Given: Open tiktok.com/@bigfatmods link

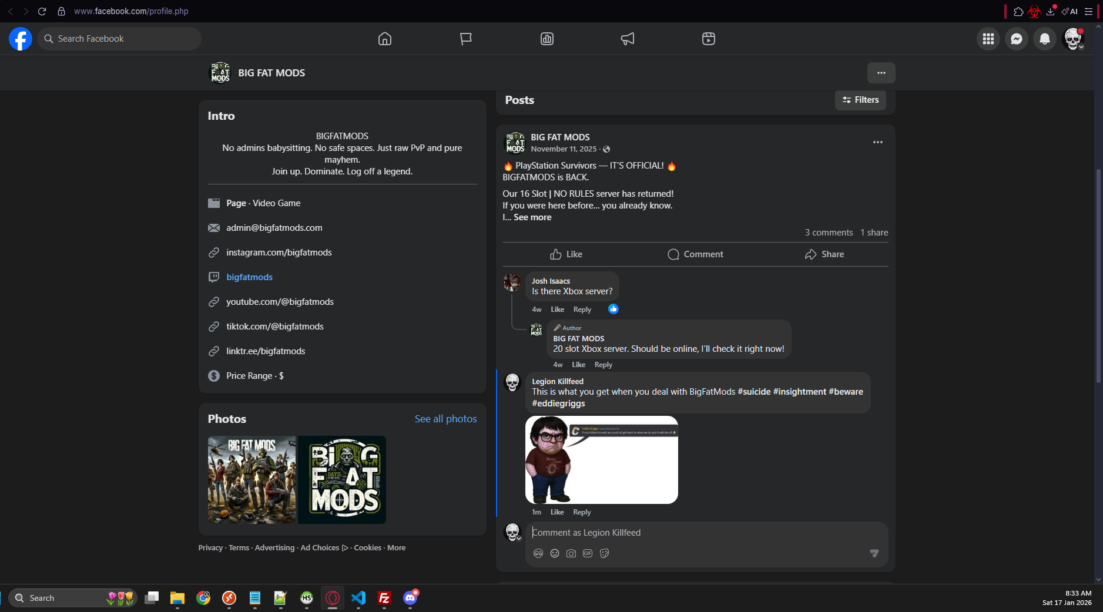Looking at the screenshot, I should pos(275,327).
